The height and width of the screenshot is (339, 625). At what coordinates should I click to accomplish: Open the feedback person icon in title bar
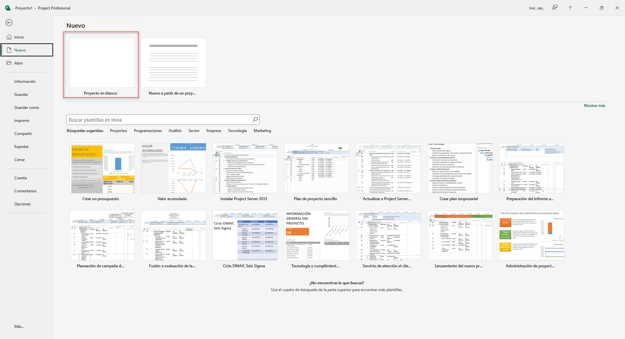[x=555, y=8]
